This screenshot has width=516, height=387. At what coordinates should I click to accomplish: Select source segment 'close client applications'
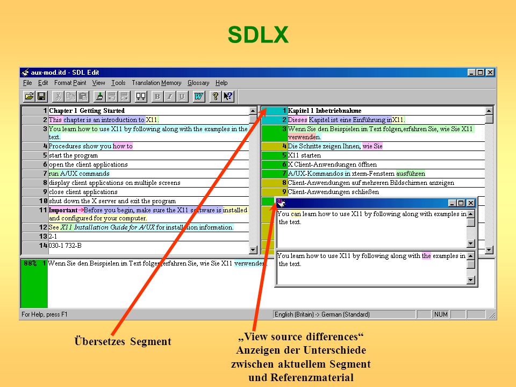click(149, 192)
